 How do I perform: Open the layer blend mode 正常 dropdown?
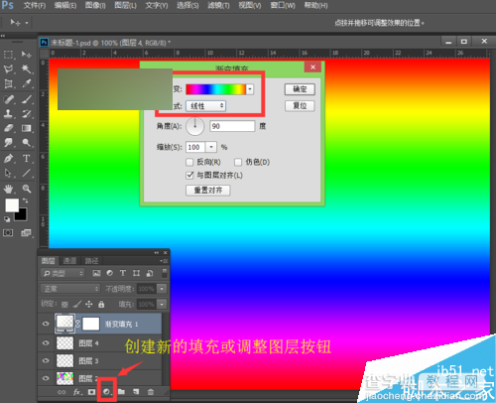[x=69, y=289]
